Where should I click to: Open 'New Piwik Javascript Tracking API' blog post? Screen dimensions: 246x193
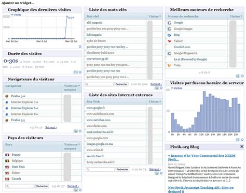pos(201,189)
